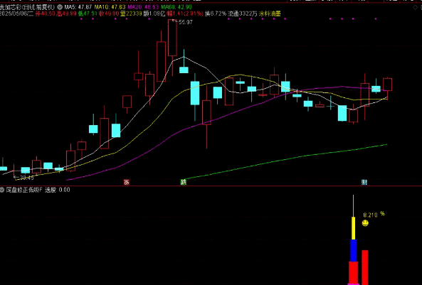The height and width of the screenshot is (285, 422).
Task: Click the MA20 value label
Action: tap(143, 7)
